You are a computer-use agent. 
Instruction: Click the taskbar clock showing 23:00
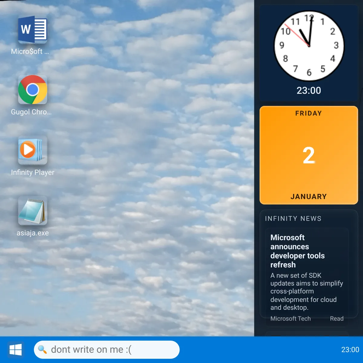coord(350,350)
